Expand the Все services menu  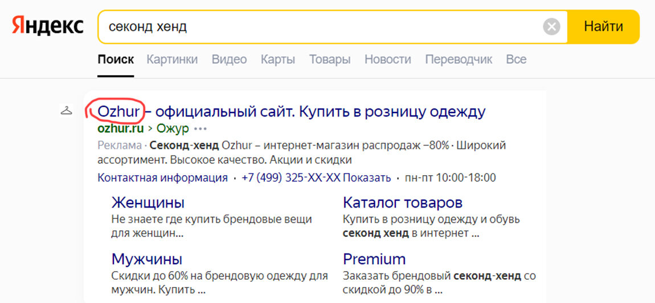coord(517,60)
